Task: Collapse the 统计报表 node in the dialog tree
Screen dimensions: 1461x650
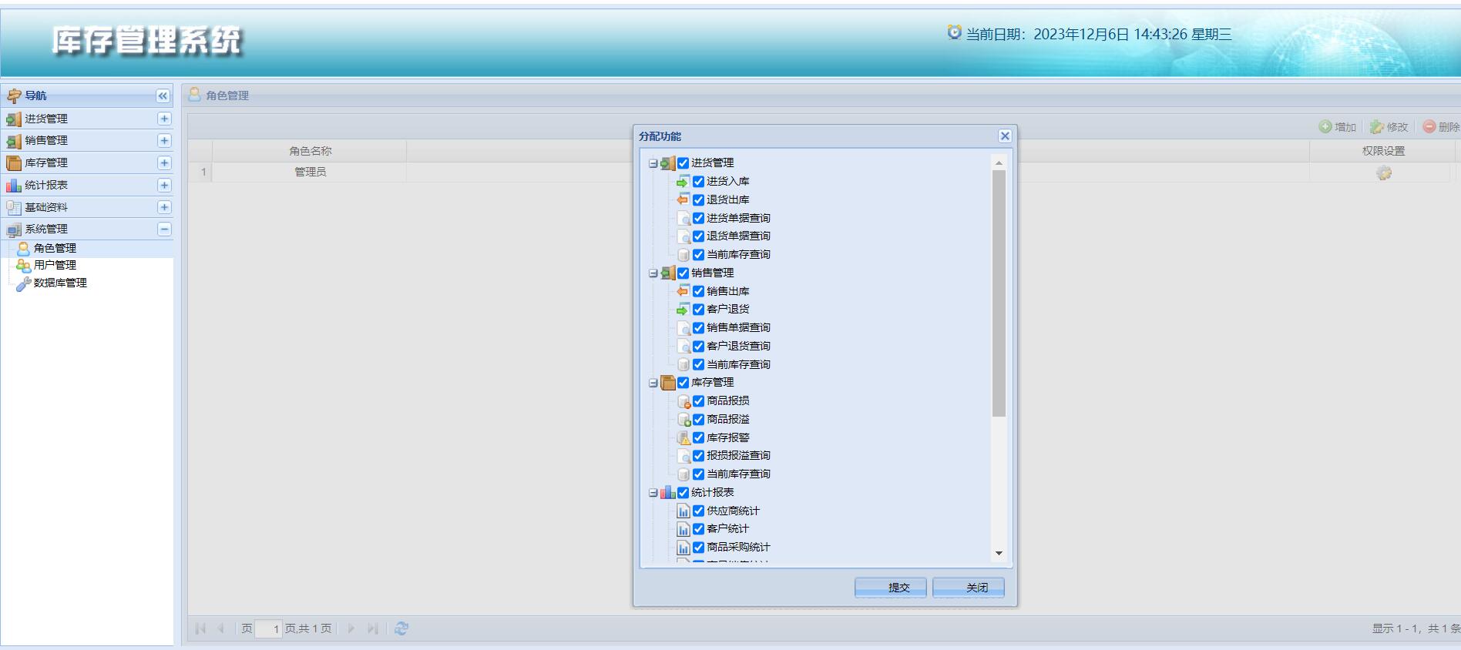Action: [653, 493]
